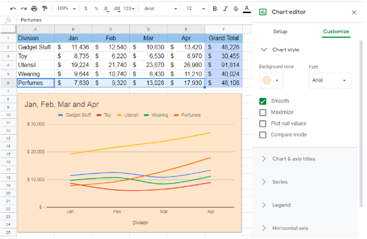Click the Gadget Stuff legend entry
This screenshot has height=239, width=367.
[x=75, y=115]
